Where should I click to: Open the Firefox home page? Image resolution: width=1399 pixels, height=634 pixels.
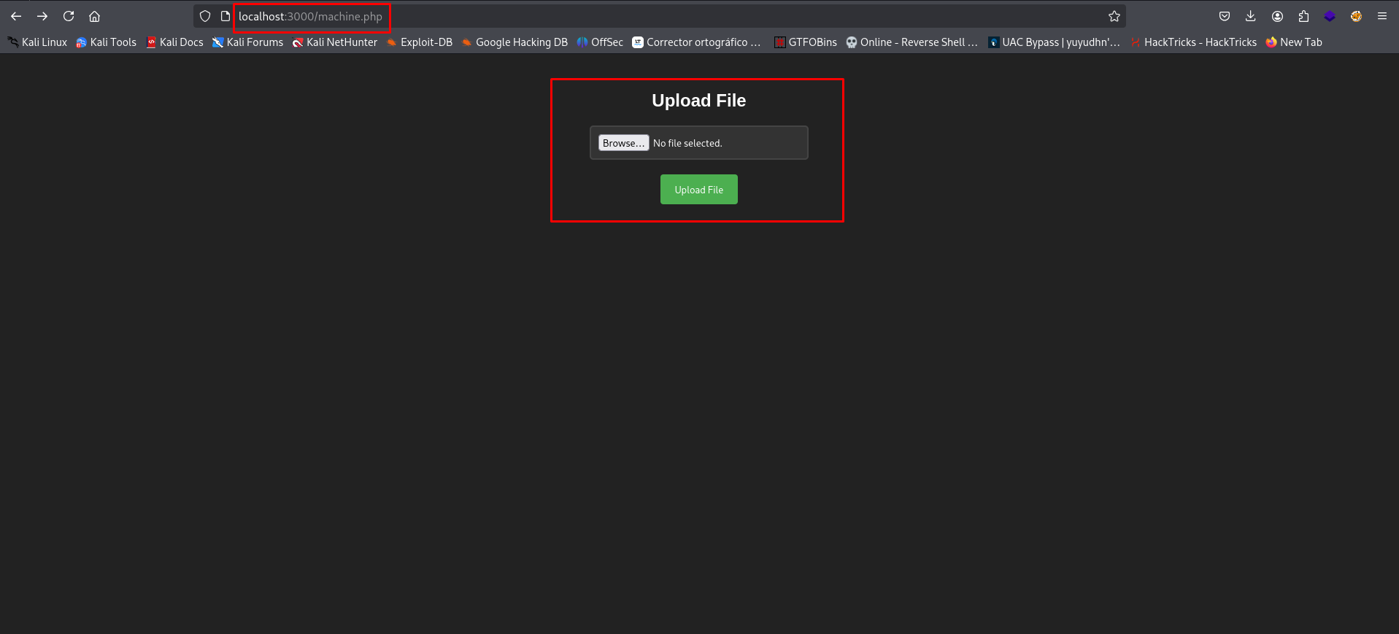pos(95,16)
